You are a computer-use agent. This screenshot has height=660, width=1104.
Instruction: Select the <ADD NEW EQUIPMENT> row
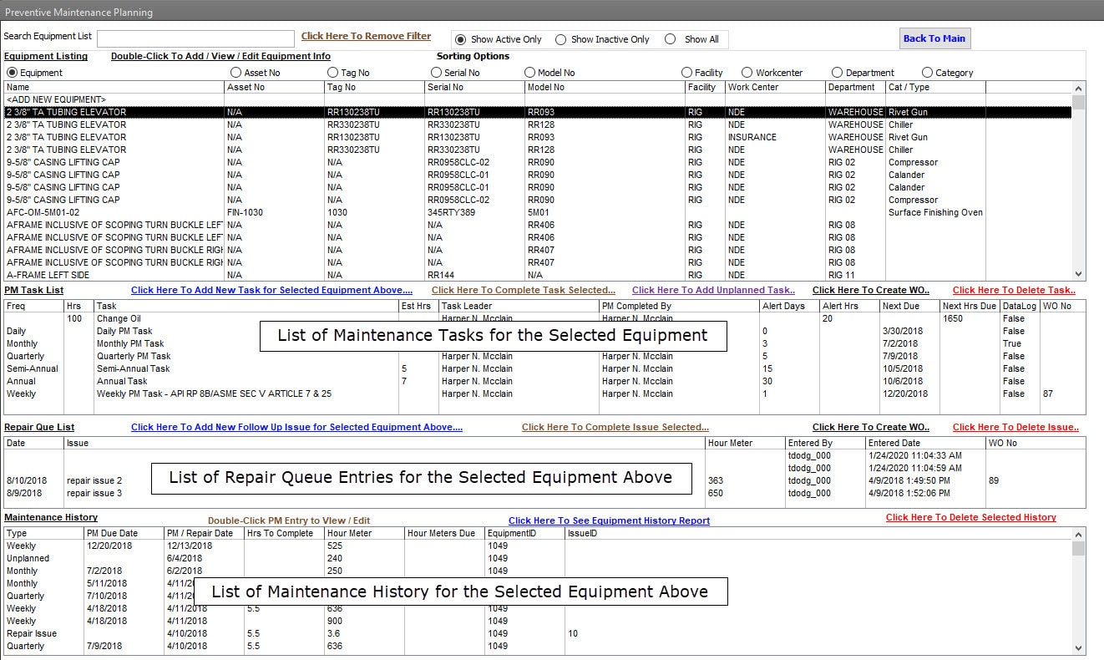[538, 99]
